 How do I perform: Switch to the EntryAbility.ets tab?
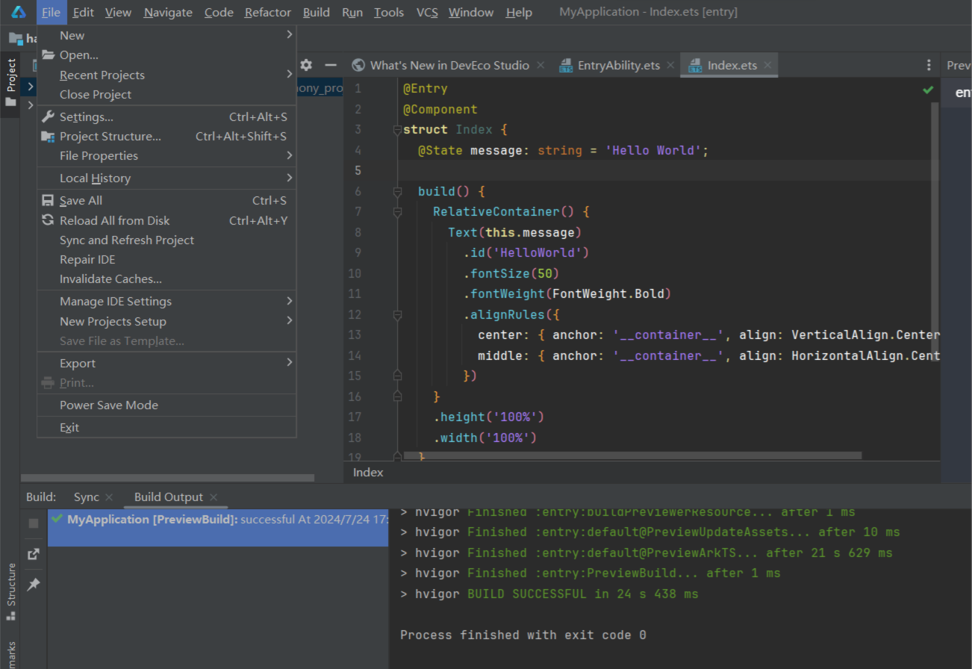[619, 65]
